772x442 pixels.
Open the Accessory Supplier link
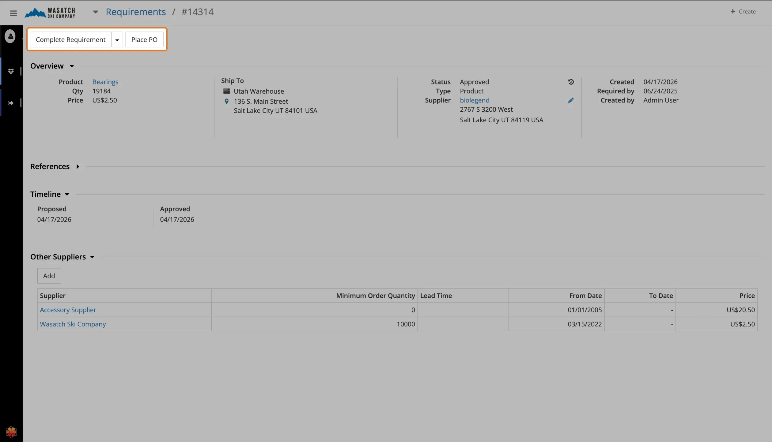[68, 310]
